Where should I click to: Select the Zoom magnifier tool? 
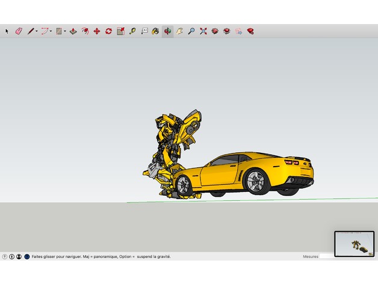tap(191, 31)
